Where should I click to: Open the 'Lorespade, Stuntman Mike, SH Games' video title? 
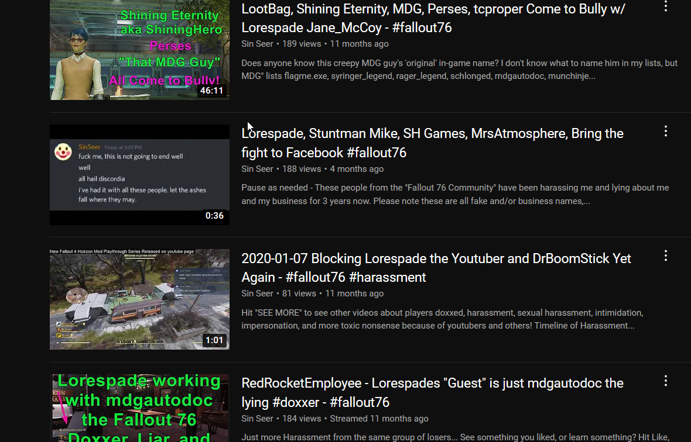(x=432, y=143)
